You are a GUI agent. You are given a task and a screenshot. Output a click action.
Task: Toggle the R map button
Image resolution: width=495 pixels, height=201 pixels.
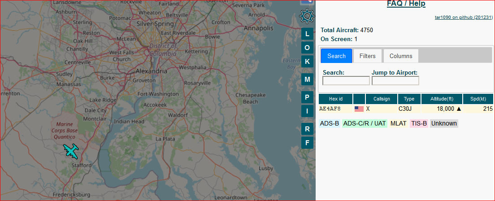click(x=307, y=129)
